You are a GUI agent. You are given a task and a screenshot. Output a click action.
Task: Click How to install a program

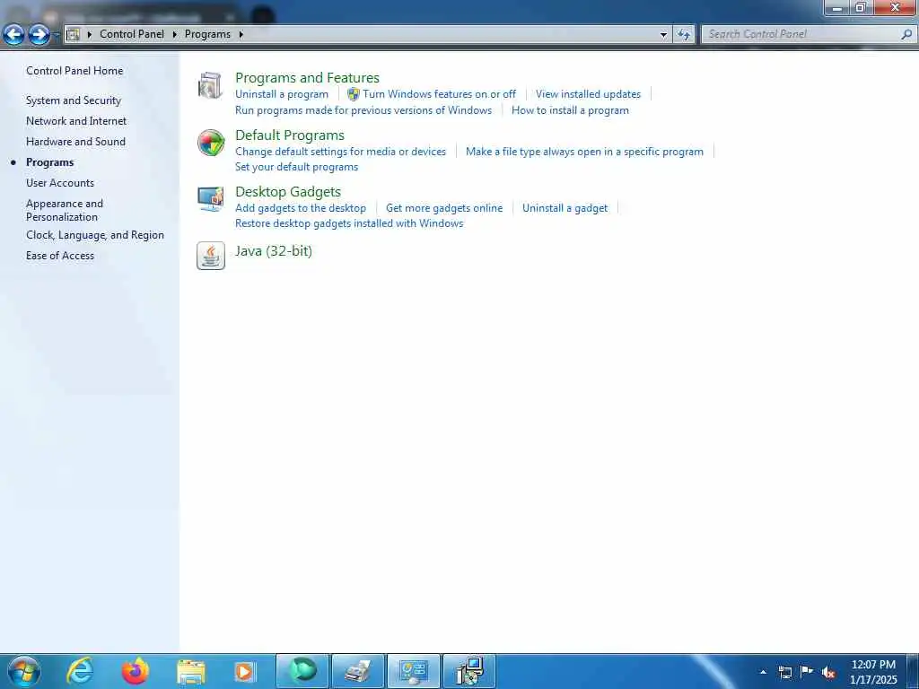click(x=570, y=110)
